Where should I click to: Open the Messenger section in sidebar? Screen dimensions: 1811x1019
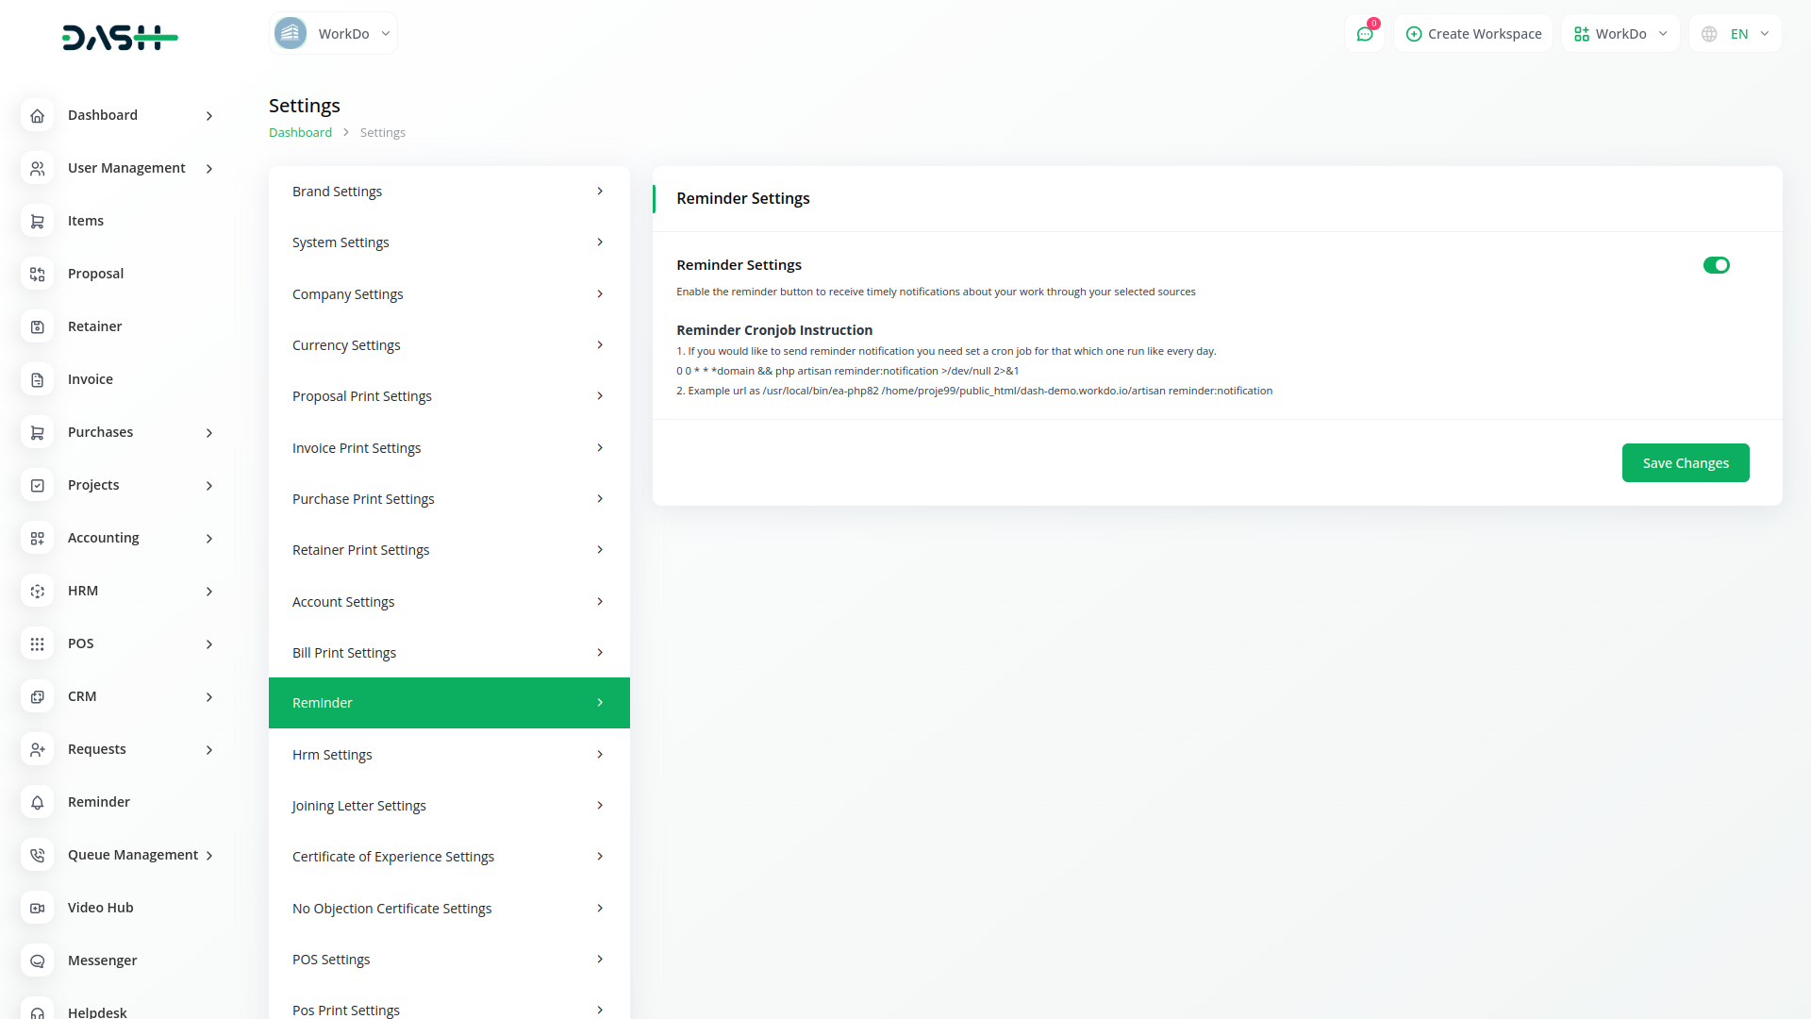(37, 961)
